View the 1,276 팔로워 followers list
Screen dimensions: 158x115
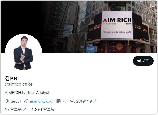[x=43, y=109]
